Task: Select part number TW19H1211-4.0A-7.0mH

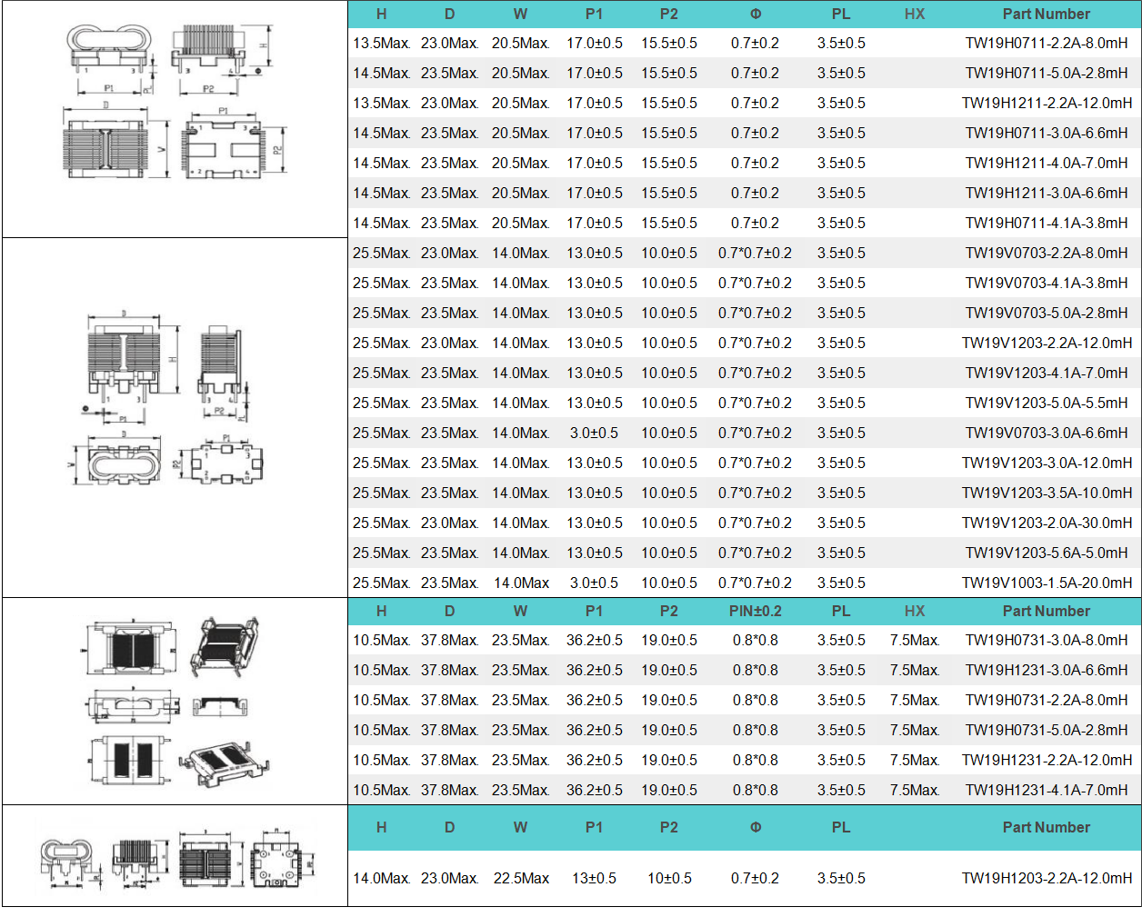Action: point(1046,163)
